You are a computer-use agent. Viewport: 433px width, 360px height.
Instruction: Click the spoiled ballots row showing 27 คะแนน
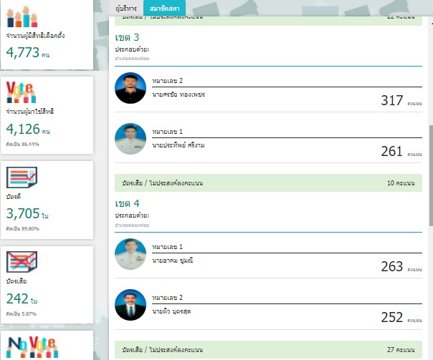[268, 349]
